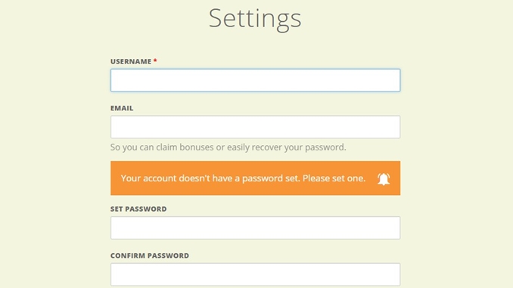Click the EMAIL field label

point(122,108)
